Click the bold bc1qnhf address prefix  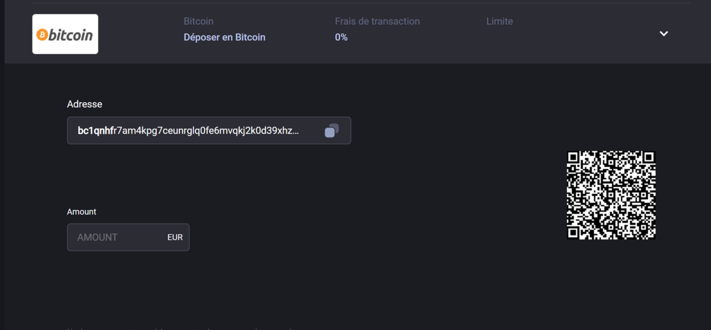coord(95,131)
